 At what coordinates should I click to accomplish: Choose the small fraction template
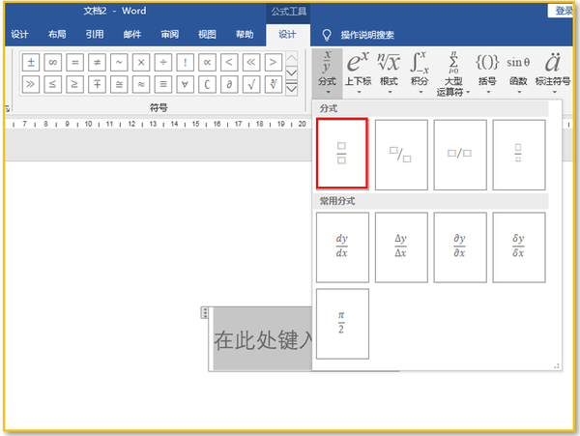coord(518,155)
